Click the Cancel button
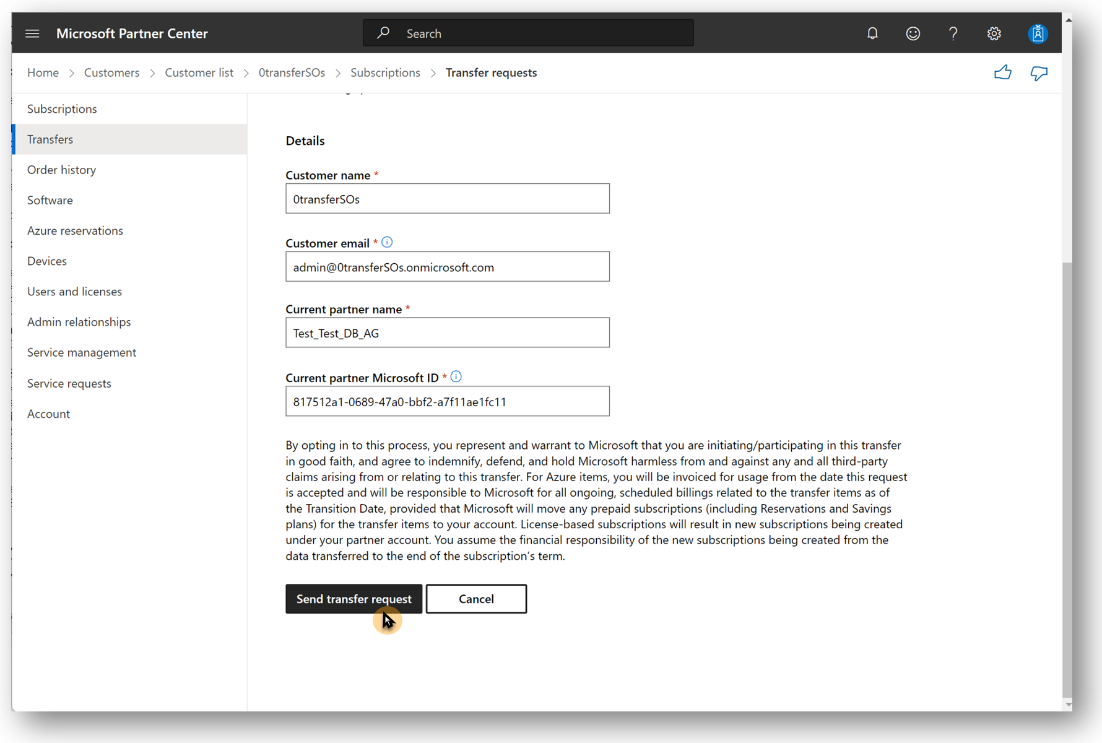Viewport: 1102px width, 743px height. tap(475, 599)
